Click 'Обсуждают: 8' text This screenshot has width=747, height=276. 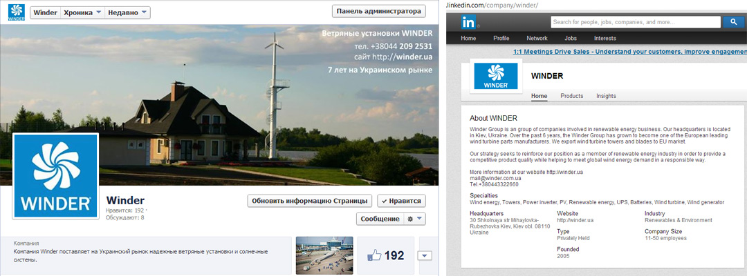[124, 217]
